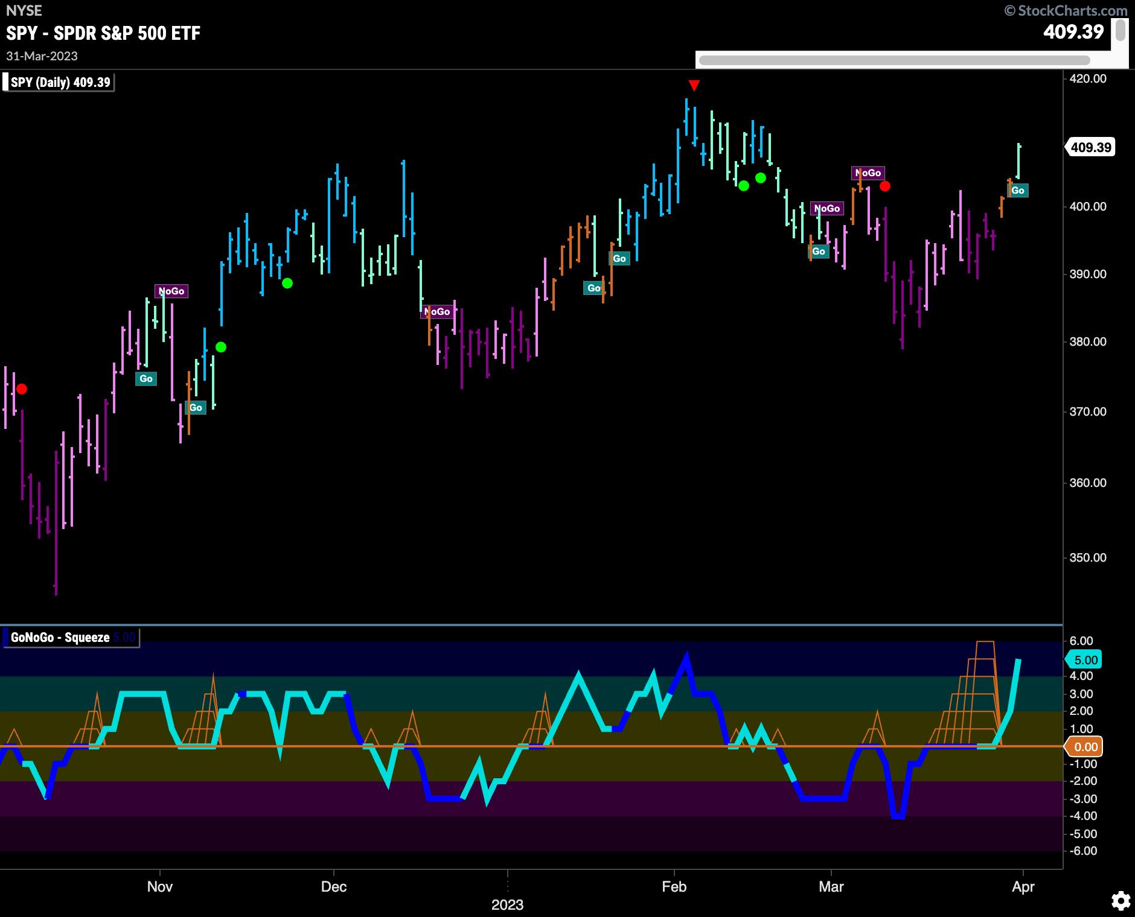Image resolution: width=1135 pixels, height=917 pixels.
Task: Click the highest NoGo label in early March
Action: [868, 173]
